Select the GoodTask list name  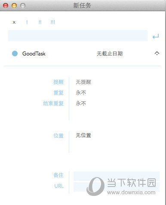34,54
